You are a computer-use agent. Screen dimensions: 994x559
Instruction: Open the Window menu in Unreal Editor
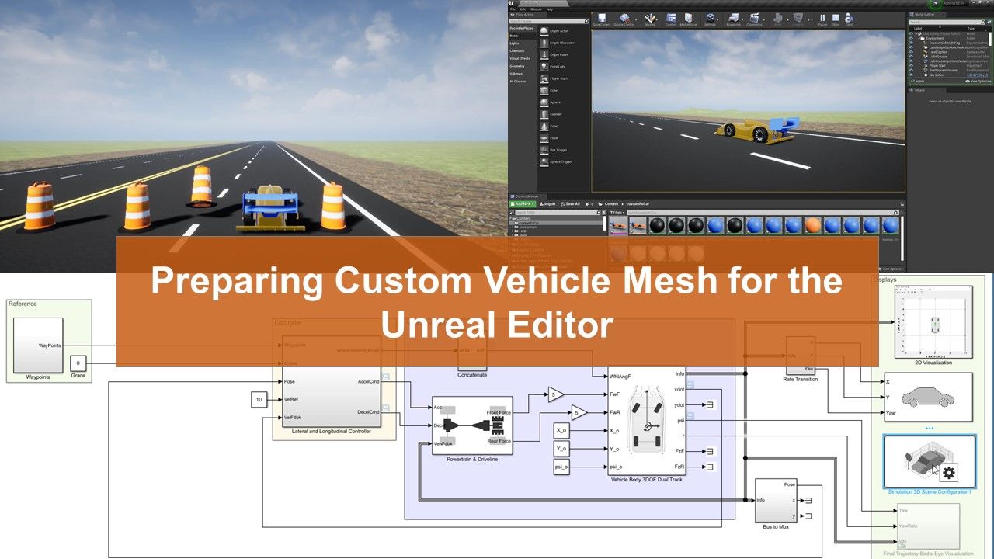pyautogui.click(x=536, y=9)
